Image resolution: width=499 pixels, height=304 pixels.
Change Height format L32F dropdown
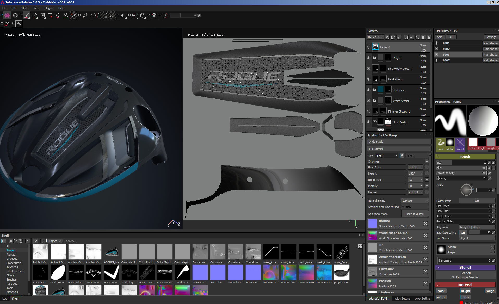tap(415, 173)
